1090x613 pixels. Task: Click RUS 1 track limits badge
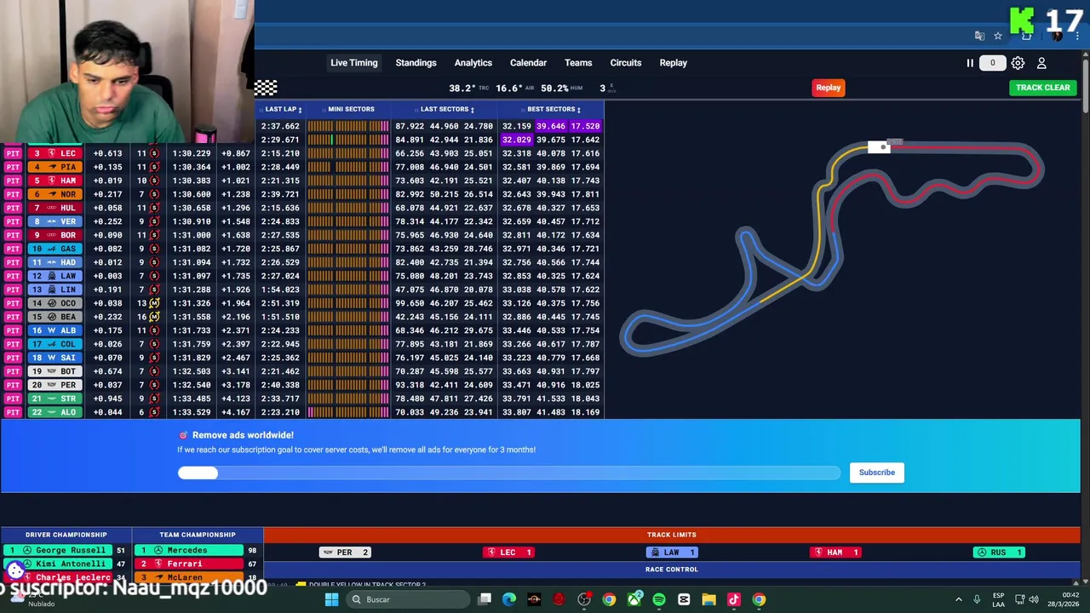tap(998, 553)
